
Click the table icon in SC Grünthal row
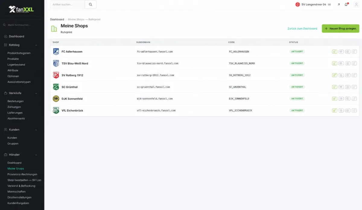[x=348, y=87]
